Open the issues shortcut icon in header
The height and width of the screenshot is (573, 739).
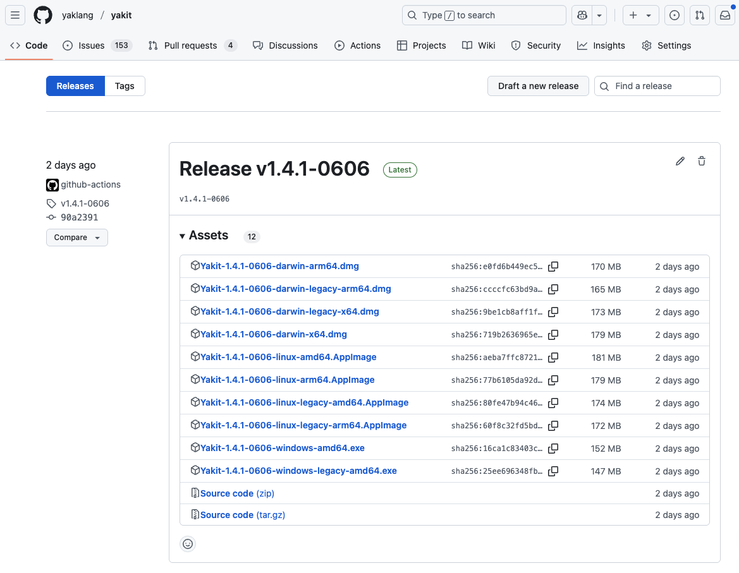[x=675, y=15]
